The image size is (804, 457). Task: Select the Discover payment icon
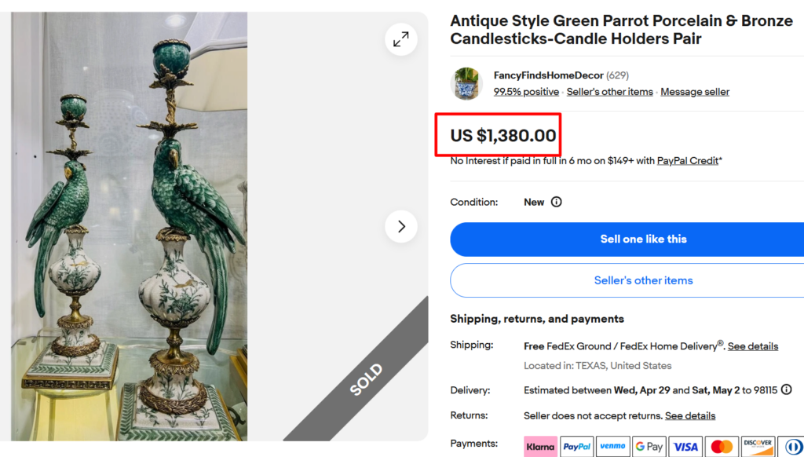tap(757, 446)
